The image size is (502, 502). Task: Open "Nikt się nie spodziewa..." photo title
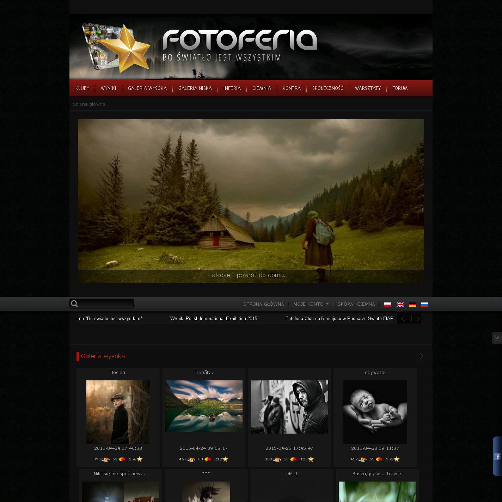(121, 473)
